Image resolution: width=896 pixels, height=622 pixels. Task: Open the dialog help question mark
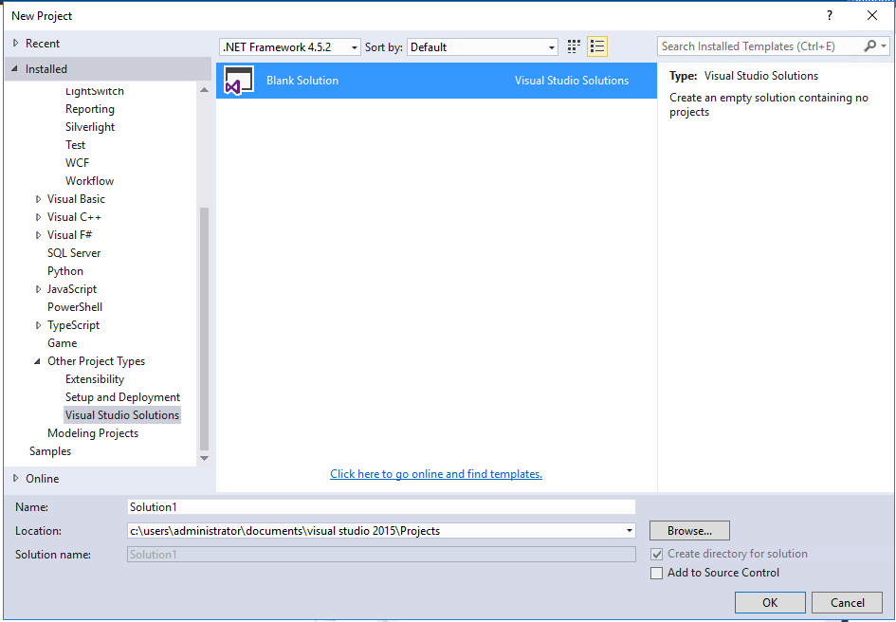[x=829, y=15]
